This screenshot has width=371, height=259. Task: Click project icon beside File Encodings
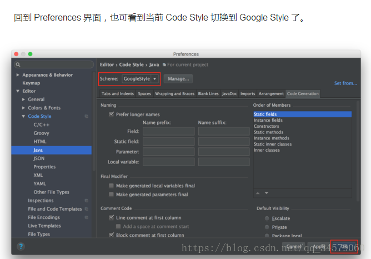tap(87, 217)
